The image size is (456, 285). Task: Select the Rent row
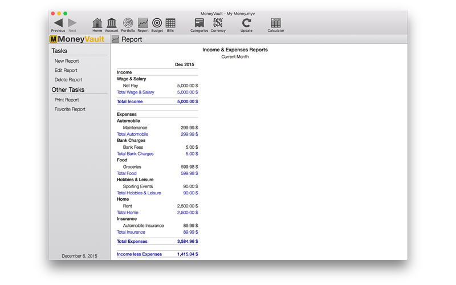(157, 206)
